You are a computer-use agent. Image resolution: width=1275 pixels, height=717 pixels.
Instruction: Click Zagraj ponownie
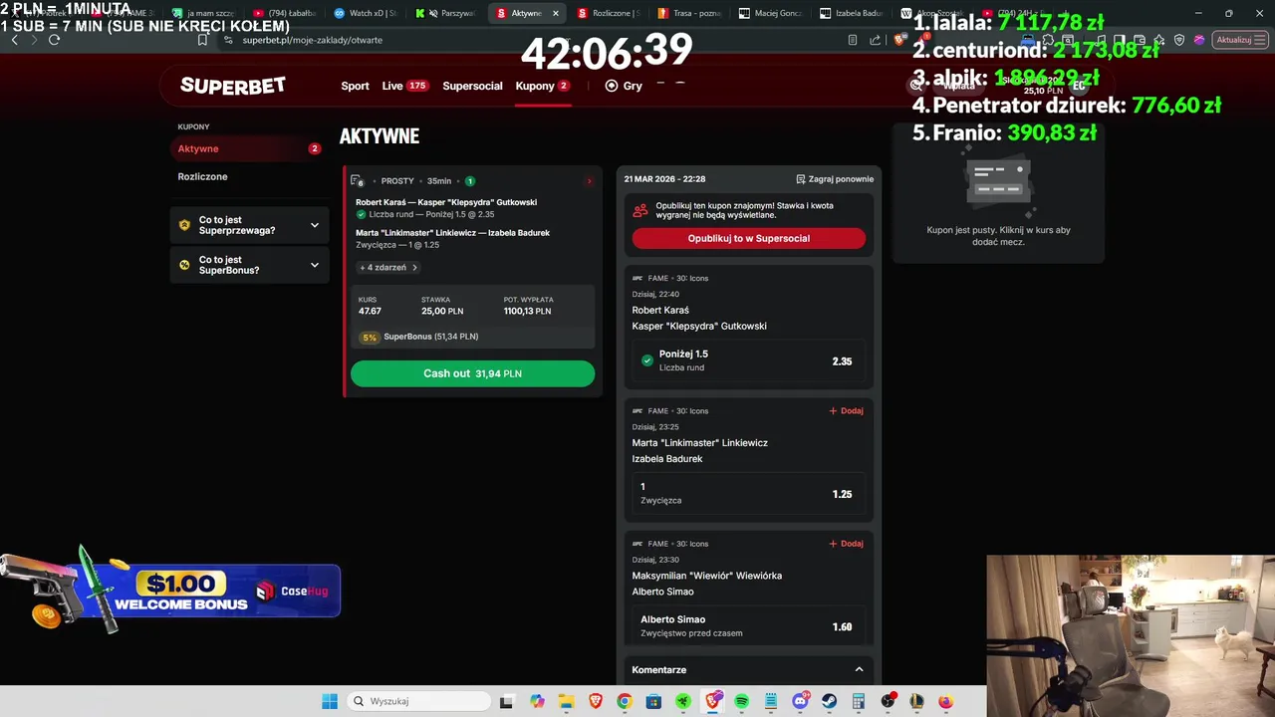click(835, 179)
